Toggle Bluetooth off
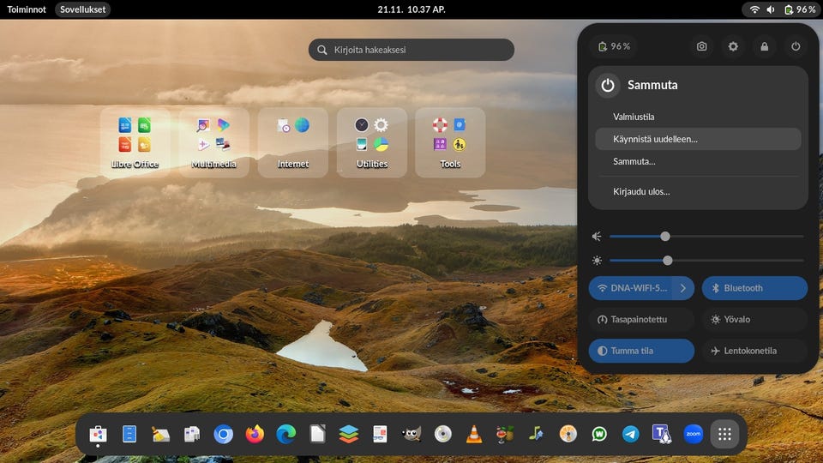 point(754,288)
